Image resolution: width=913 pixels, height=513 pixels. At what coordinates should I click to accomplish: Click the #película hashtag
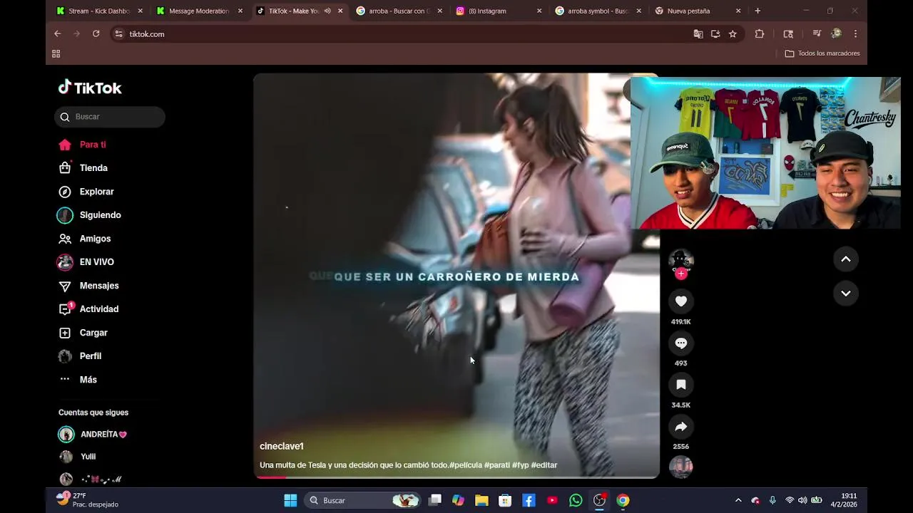pyautogui.click(x=466, y=465)
